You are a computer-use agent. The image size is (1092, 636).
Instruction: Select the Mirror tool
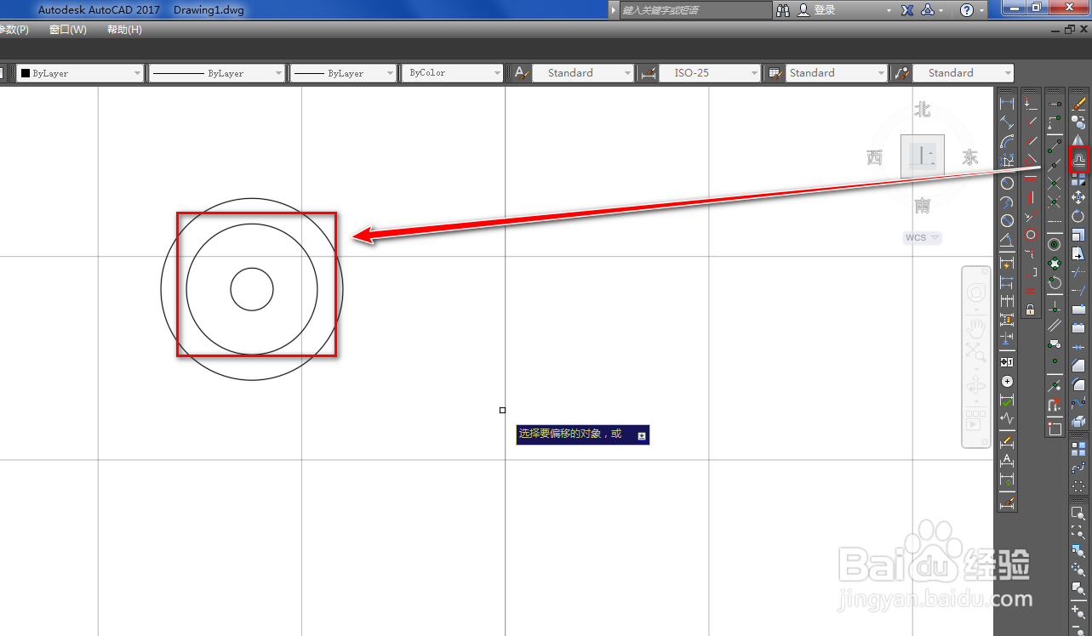pos(1078,140)
